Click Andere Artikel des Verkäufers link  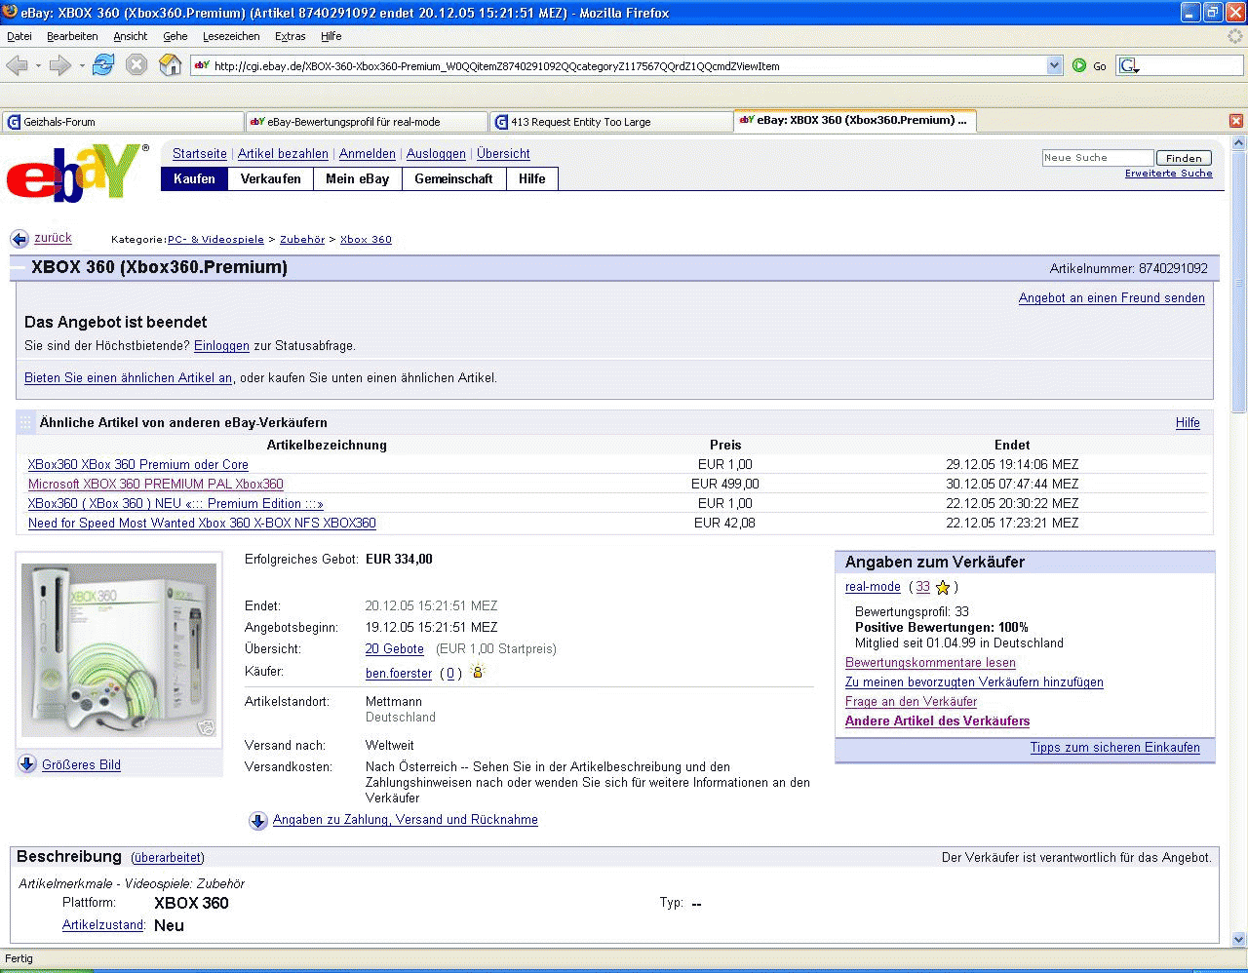tap(937, 721)
